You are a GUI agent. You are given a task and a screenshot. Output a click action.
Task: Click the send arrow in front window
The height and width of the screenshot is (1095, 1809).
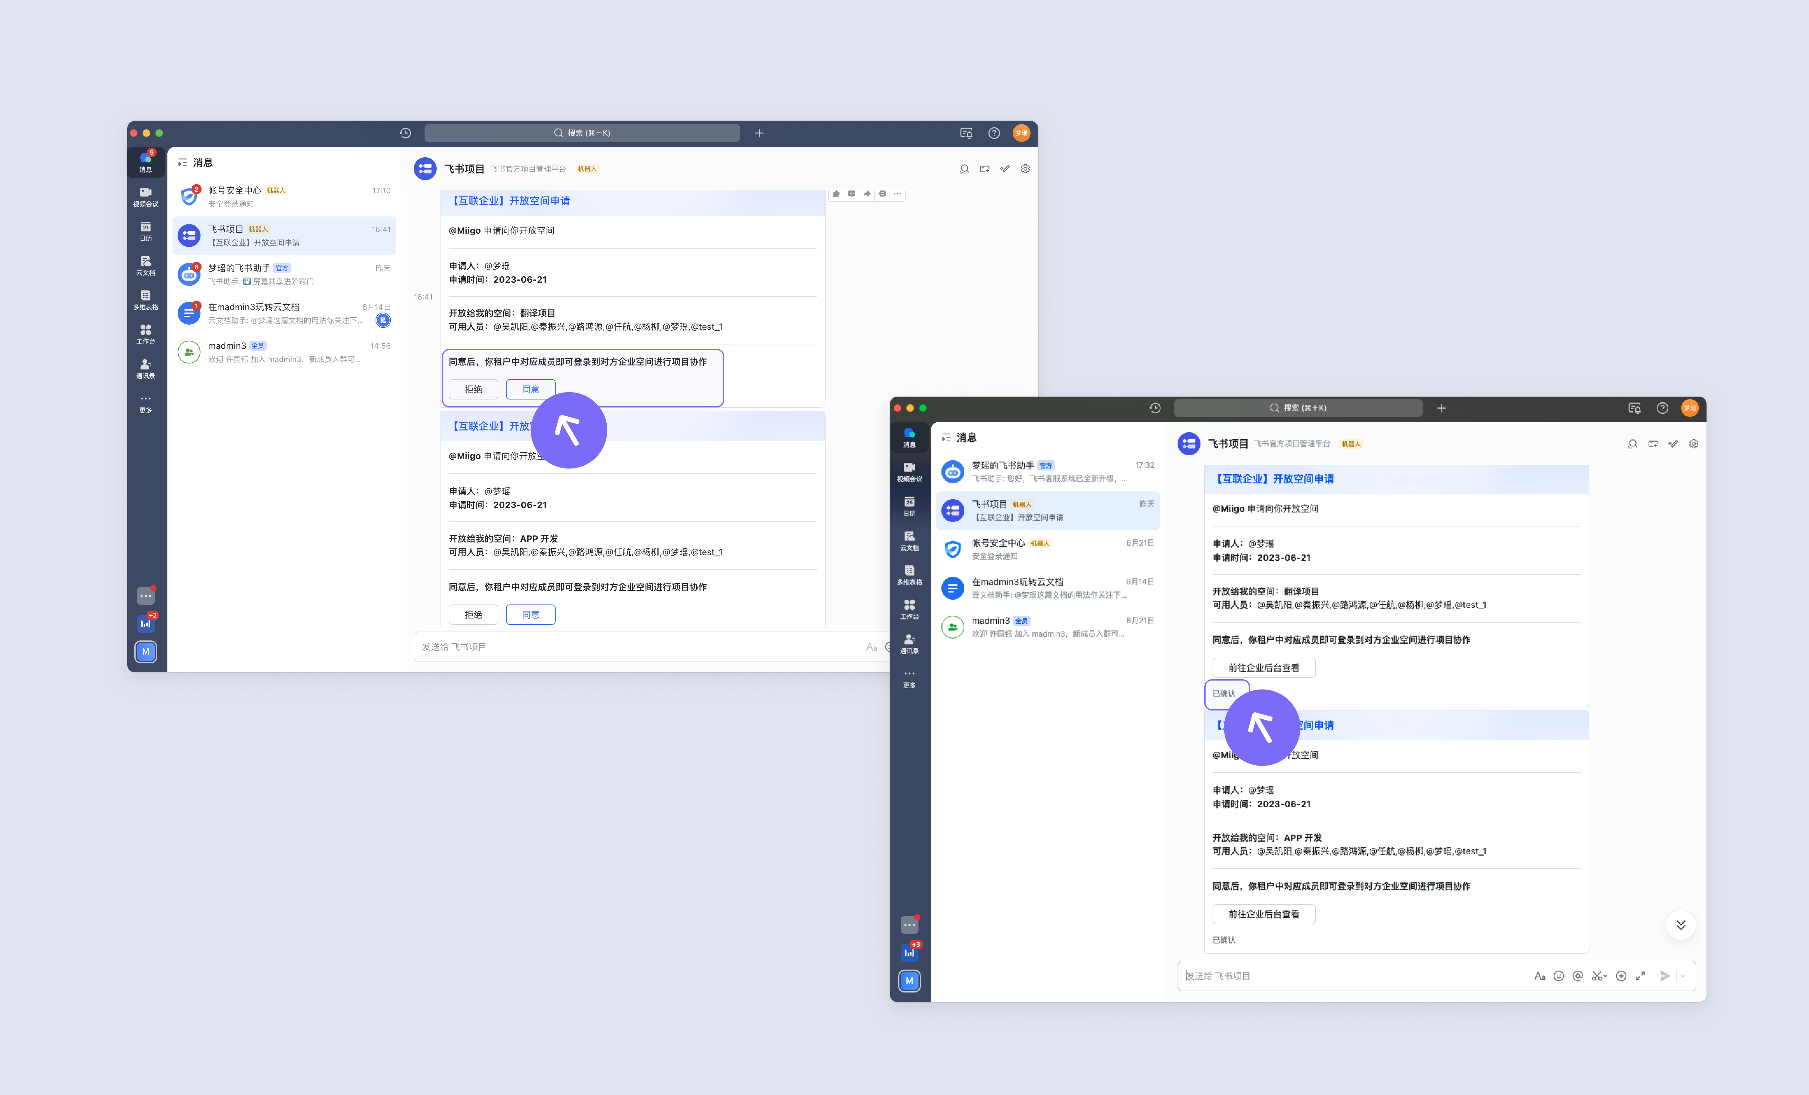pos(1665,976)
